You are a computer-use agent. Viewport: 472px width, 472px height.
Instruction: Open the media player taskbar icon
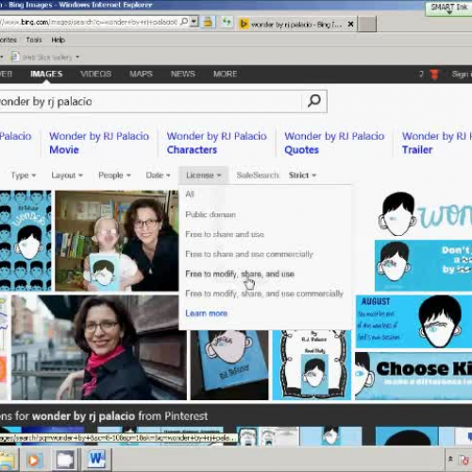coord(34,461)
